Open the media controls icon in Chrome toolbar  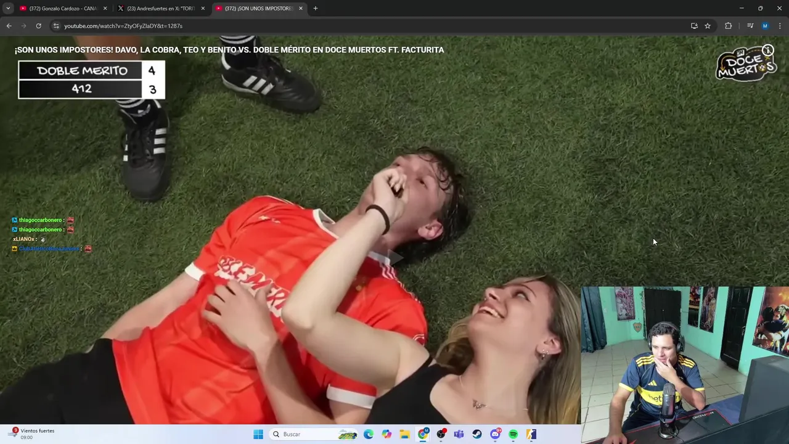pyautogui.click(x=750, y=26)
